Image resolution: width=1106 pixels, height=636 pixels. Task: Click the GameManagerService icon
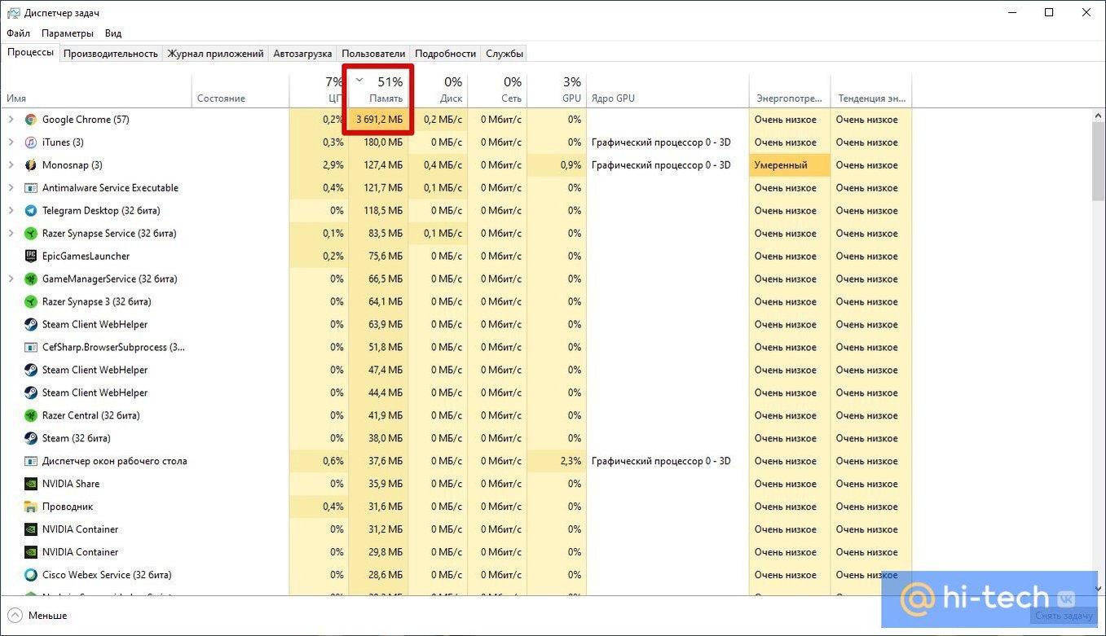(x=31, y=279)
